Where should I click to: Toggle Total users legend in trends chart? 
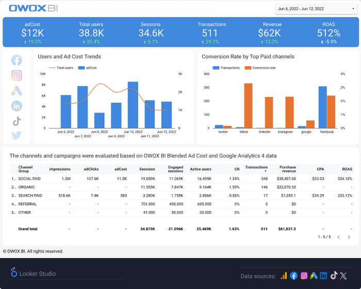[x=61, y=68]
